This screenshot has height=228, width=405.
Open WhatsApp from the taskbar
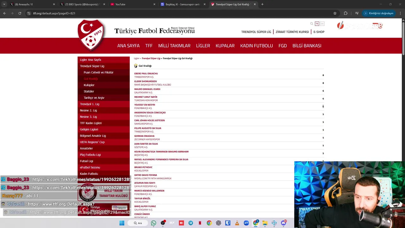click(153, 223)
